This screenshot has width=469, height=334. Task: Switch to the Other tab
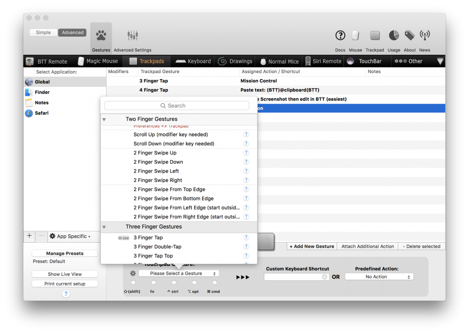tap(409, 61)
